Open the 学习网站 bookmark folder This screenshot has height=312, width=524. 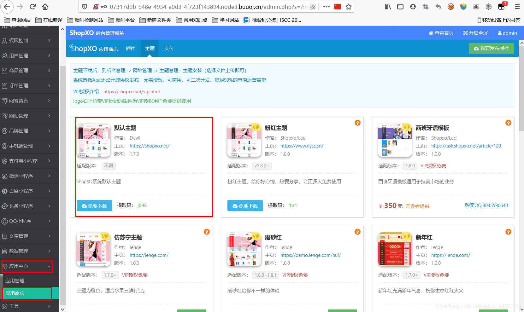[x=226, y=20]
